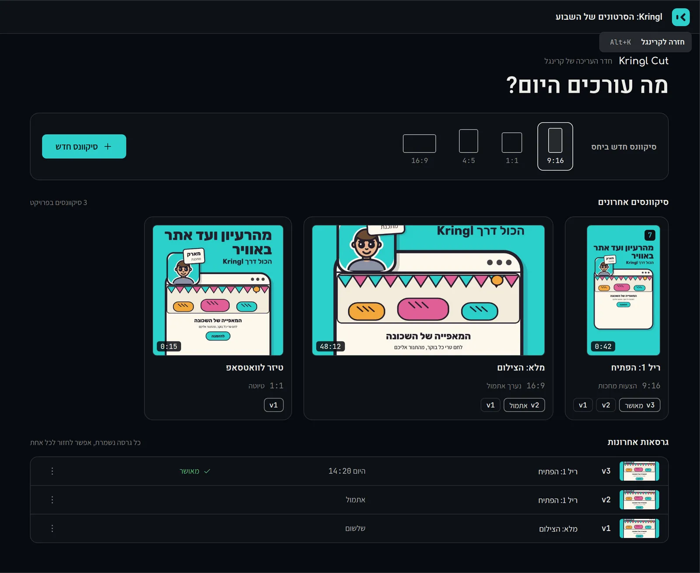This screenshot has height=573, width=700.
Task: Select the 1:1 aspect ratio option
Action: click(x=512, y=148)
